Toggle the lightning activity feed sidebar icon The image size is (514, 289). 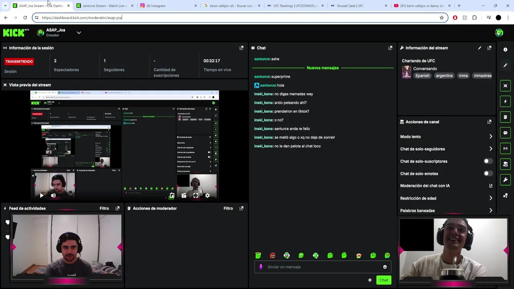505,101
